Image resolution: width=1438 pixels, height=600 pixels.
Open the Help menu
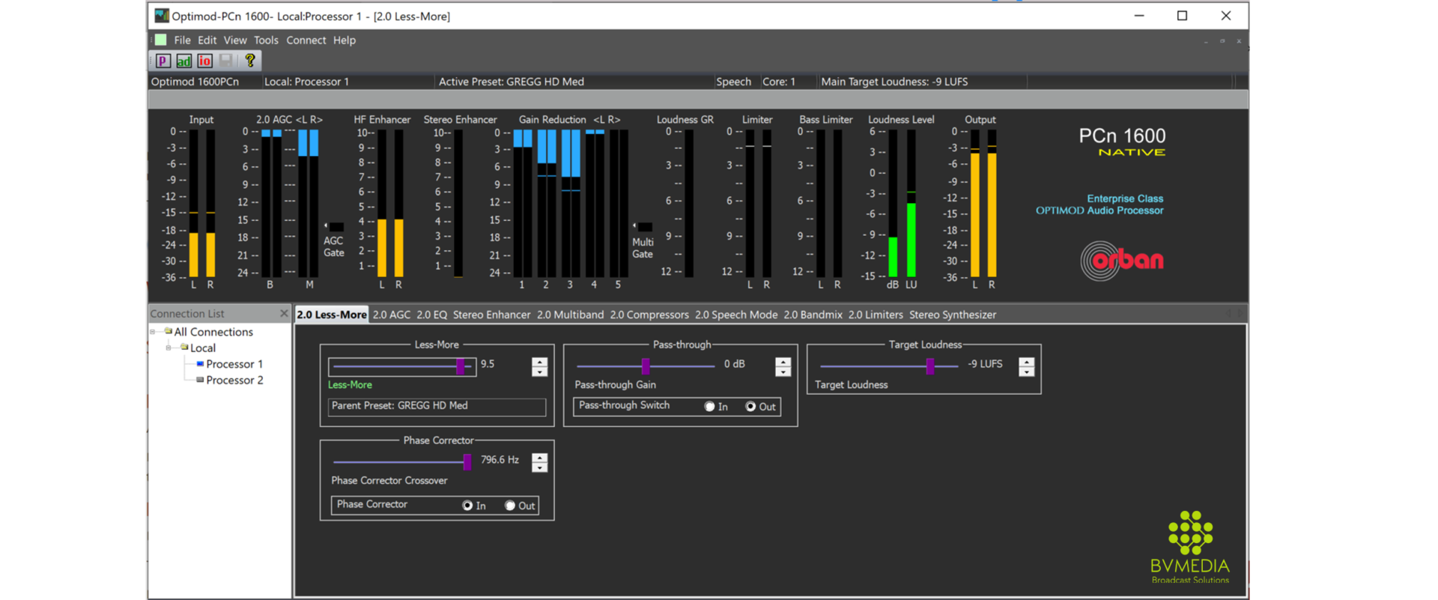tap(344, 40)
